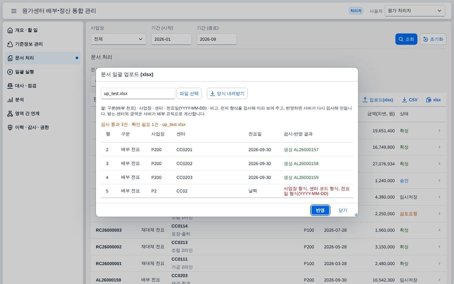Click the 조회 search button
Screen dimensions: 454x284
pyautogui.click(x=406, y=39)
